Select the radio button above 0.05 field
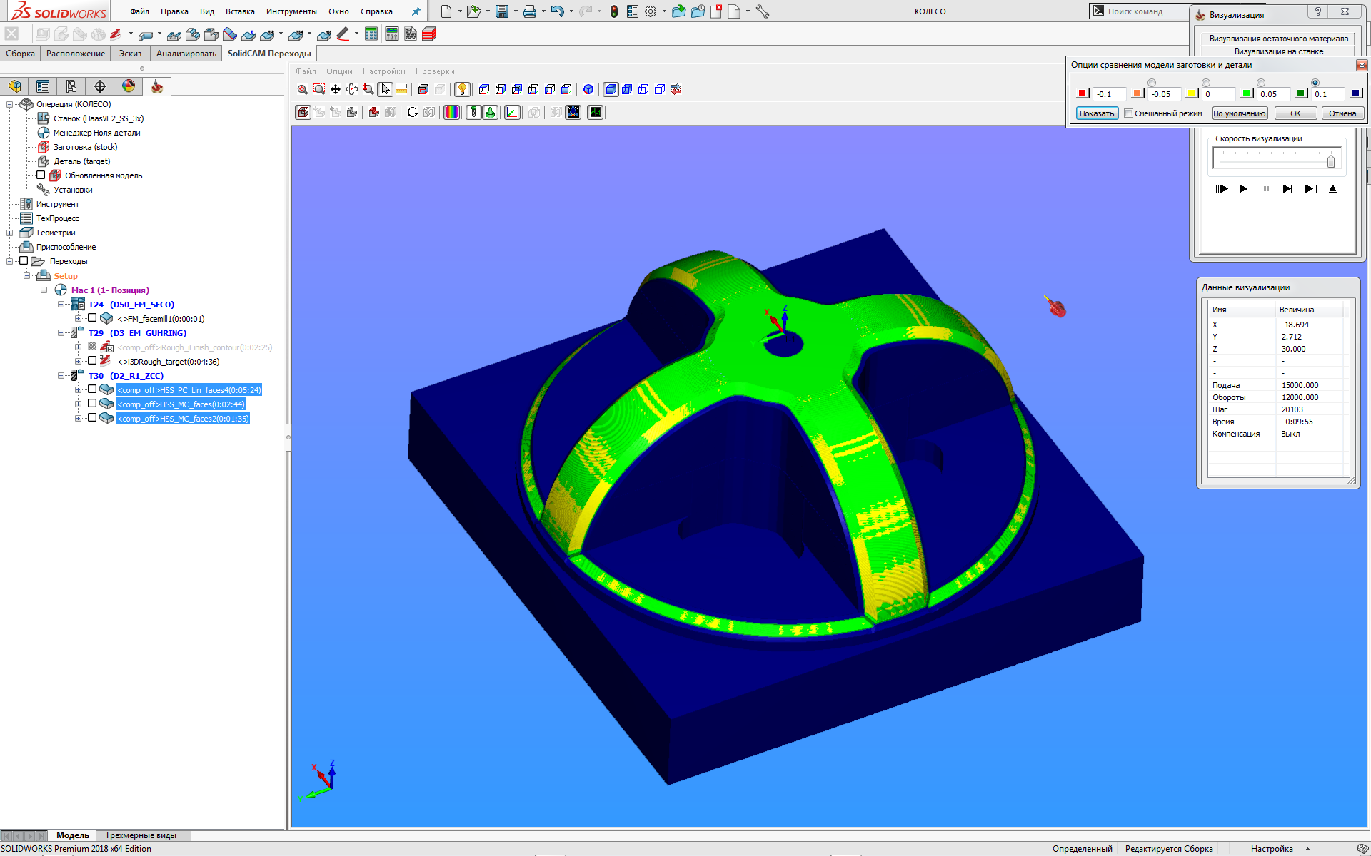This screenshot has height=856, width=1371. click(1261, 83)
